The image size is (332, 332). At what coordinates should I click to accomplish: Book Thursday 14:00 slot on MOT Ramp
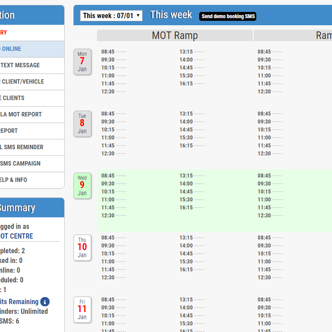click(x=192, y=246)
